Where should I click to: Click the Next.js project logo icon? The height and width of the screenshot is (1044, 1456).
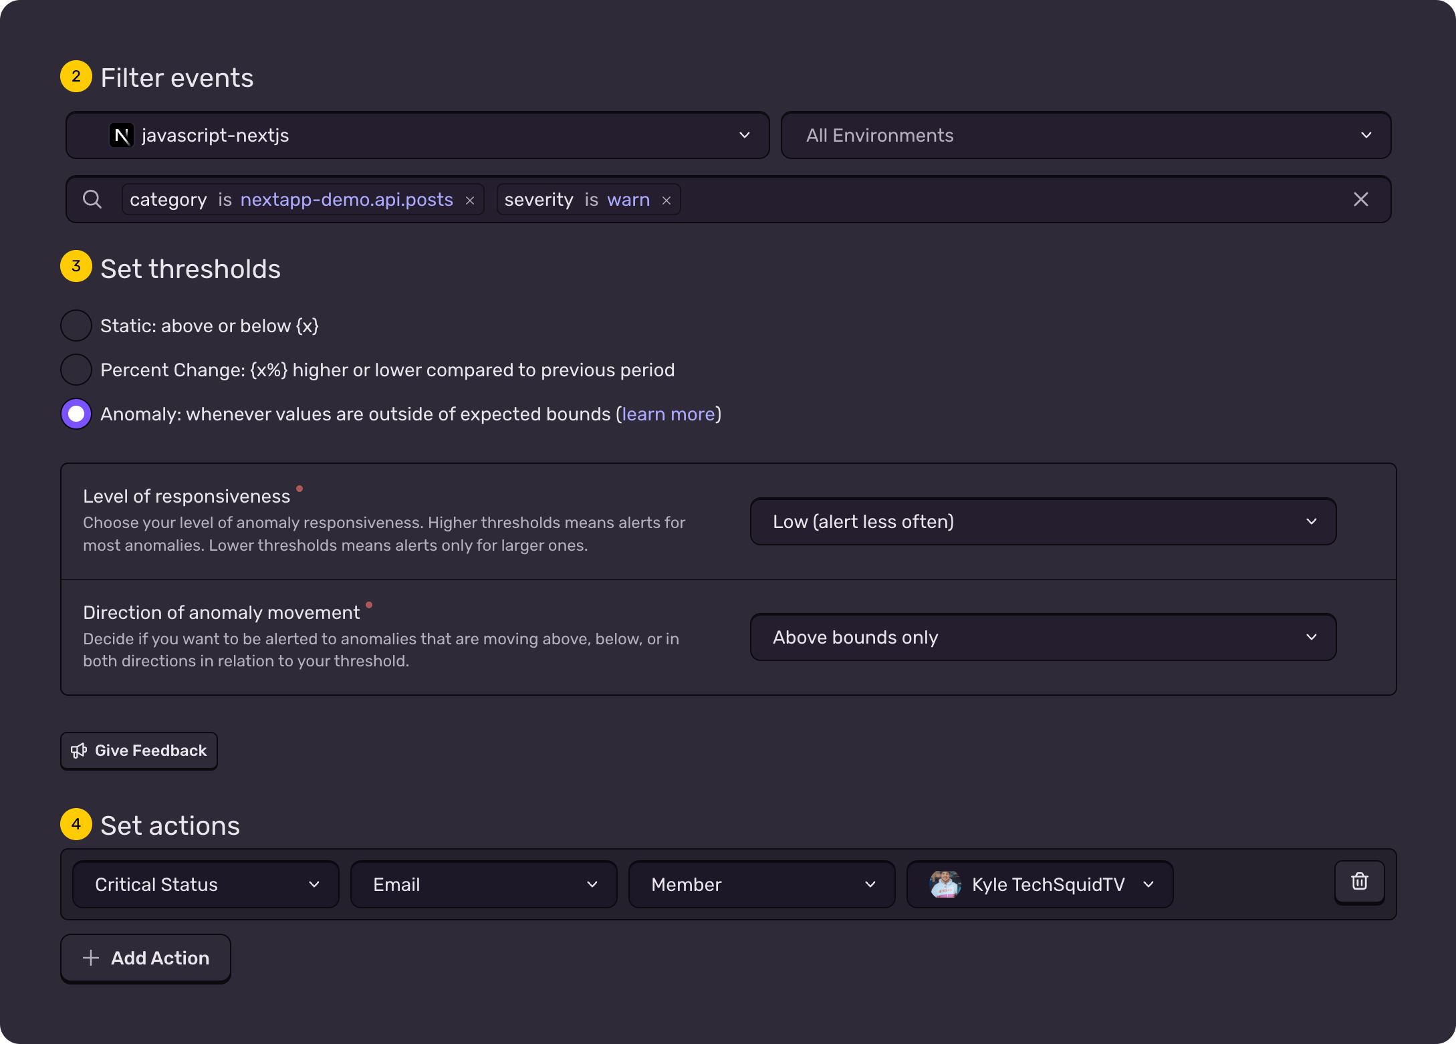121,135
